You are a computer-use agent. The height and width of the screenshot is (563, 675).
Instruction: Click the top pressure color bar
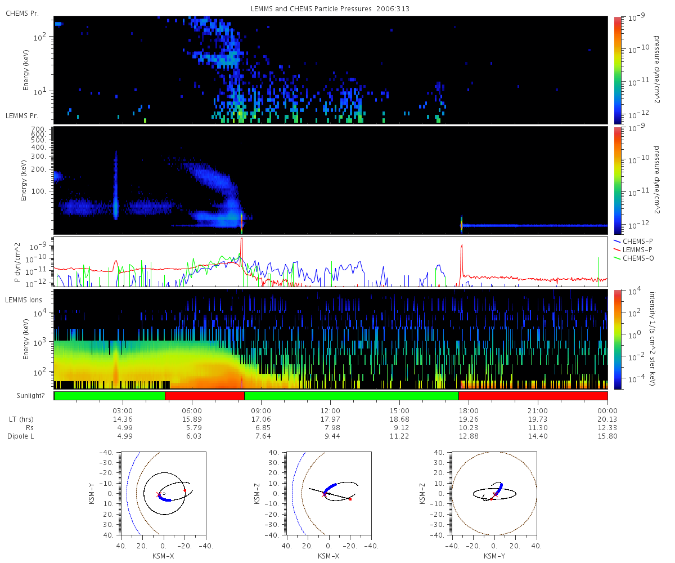pos(617,70)
